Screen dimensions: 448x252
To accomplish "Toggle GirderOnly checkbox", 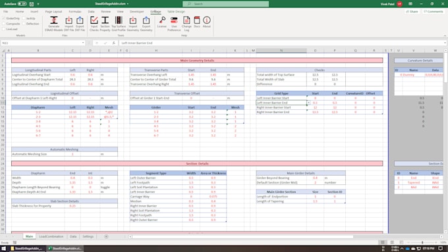I will (x=4, y=18).
